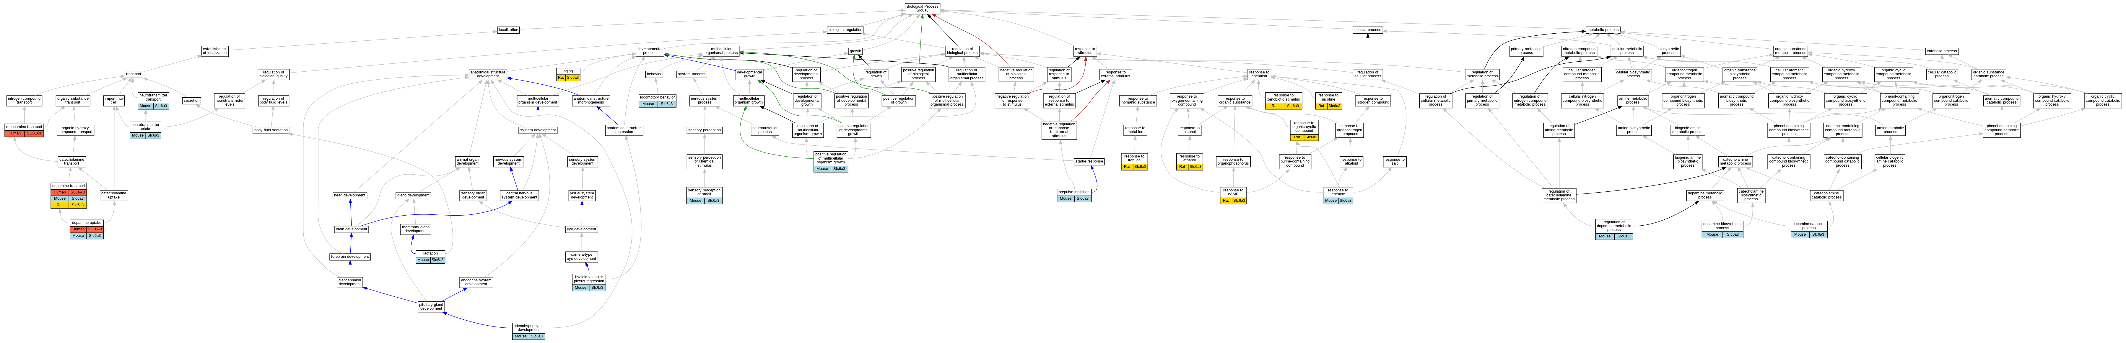Click the 'neuromuscular process' node

[x=765, y=130]
